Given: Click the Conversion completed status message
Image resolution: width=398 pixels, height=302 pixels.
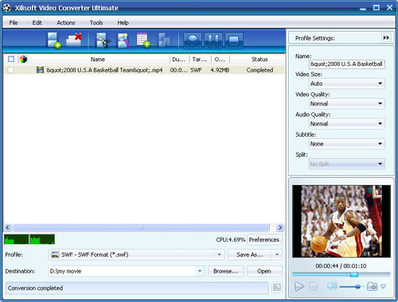Looking at the screenshot, I should pos(35,288).
